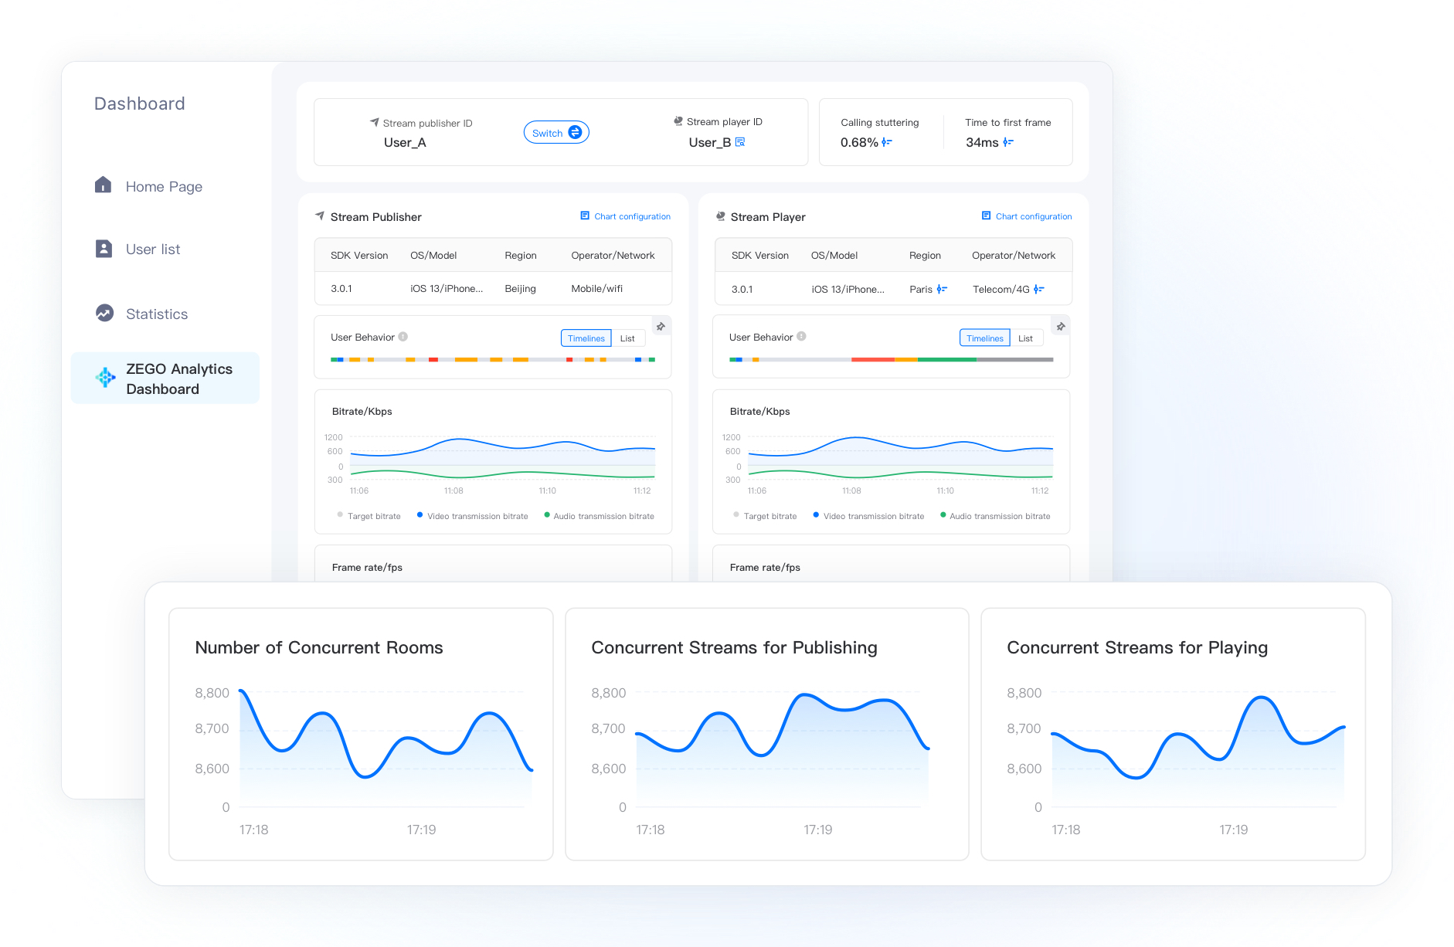The height and width of the screenshot is (947, 1454).
Task: Click the filter icon beside 0.68% stuttering
Action: point(887,142)
